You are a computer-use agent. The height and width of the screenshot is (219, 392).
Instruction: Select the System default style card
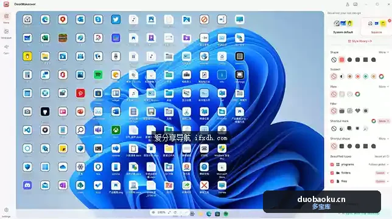click(343, 27)
